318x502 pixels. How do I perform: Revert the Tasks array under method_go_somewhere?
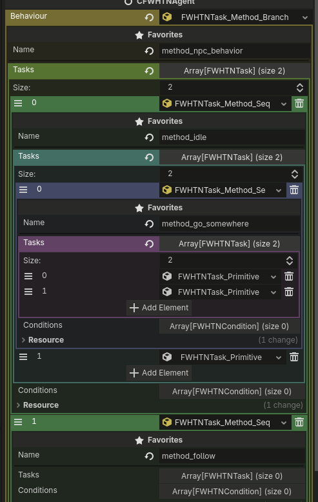click(149, 244)
